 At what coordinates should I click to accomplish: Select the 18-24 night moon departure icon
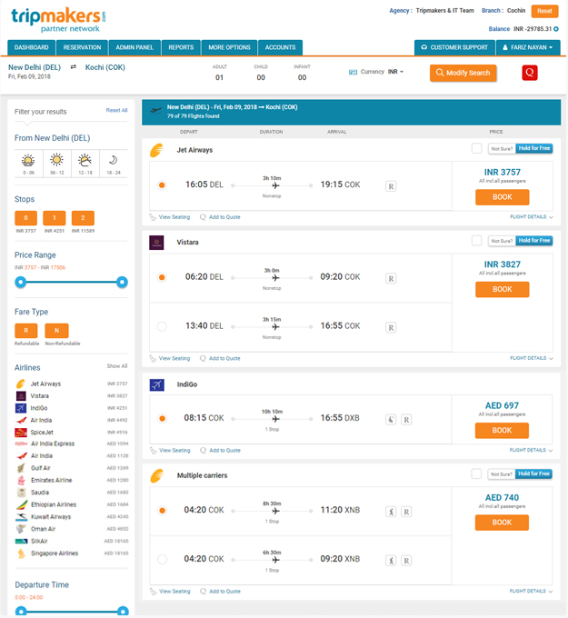point(113,160)
